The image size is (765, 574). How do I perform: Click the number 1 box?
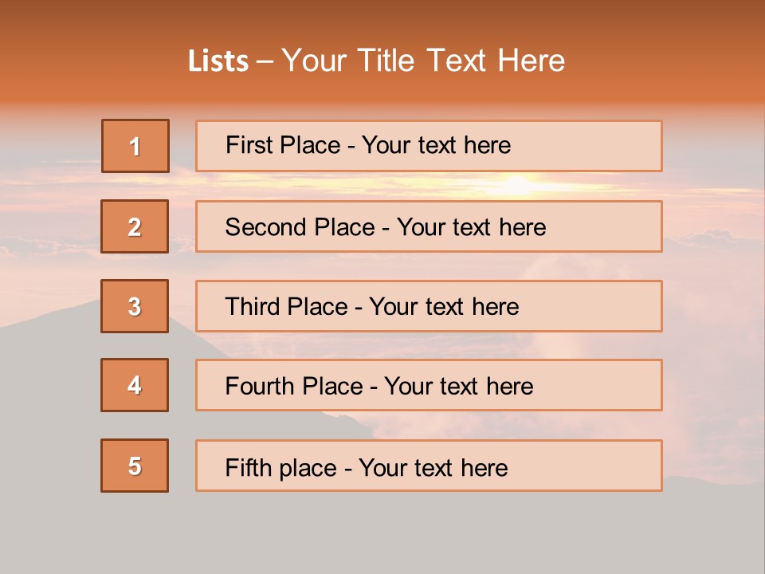point(135,146)
